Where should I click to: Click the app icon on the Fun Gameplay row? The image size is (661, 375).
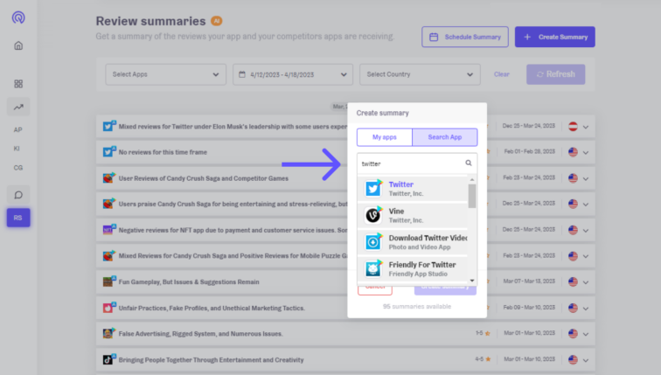click(109, 281)
